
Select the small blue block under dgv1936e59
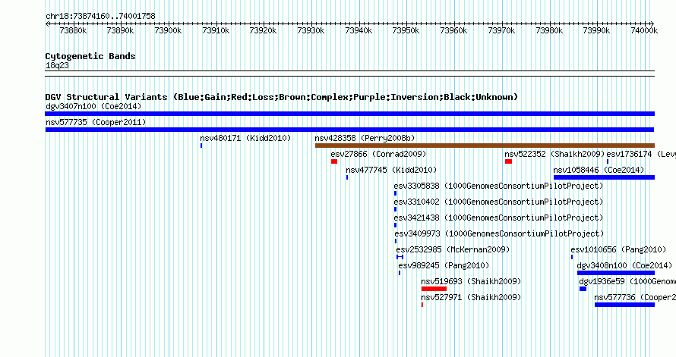(583, 289)
